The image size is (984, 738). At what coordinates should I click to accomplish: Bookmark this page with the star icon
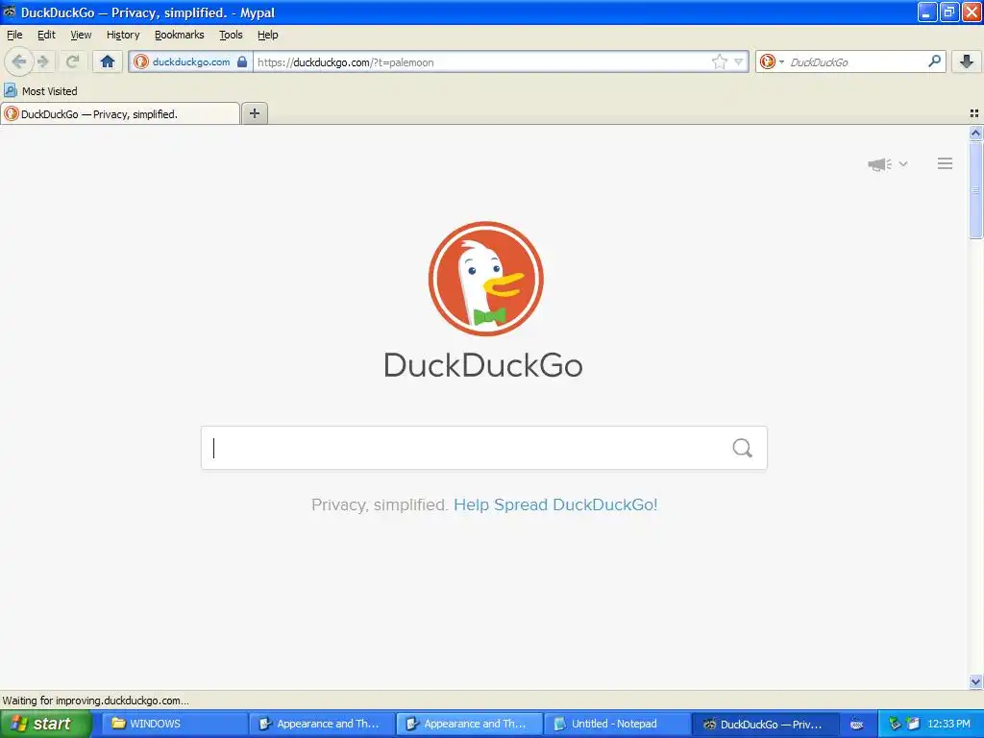coord(719,61)
